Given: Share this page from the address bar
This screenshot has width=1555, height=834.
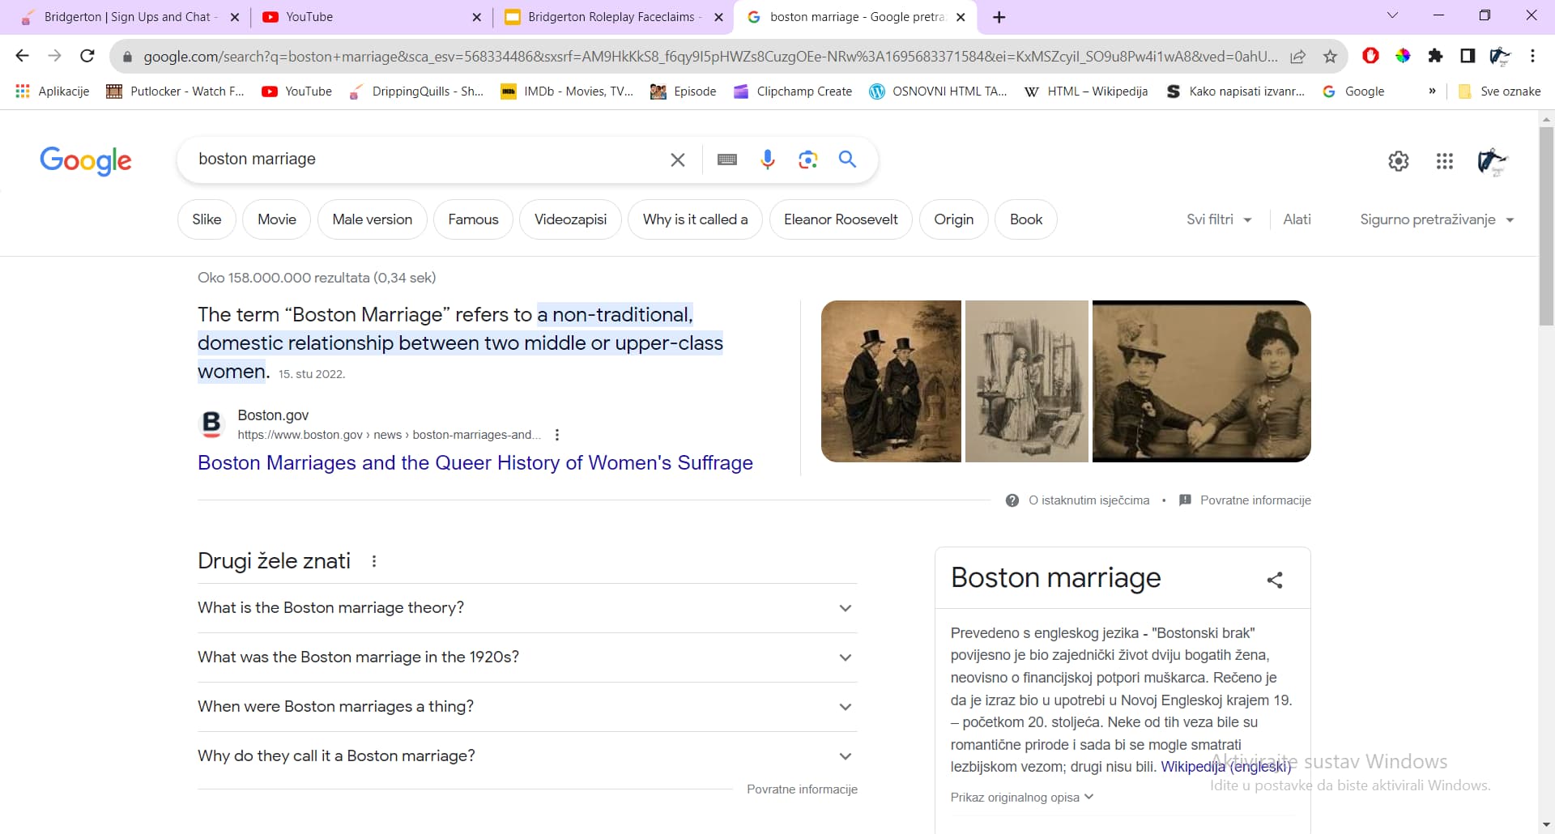Looking at the screenshot, I should coord(1298,56).
